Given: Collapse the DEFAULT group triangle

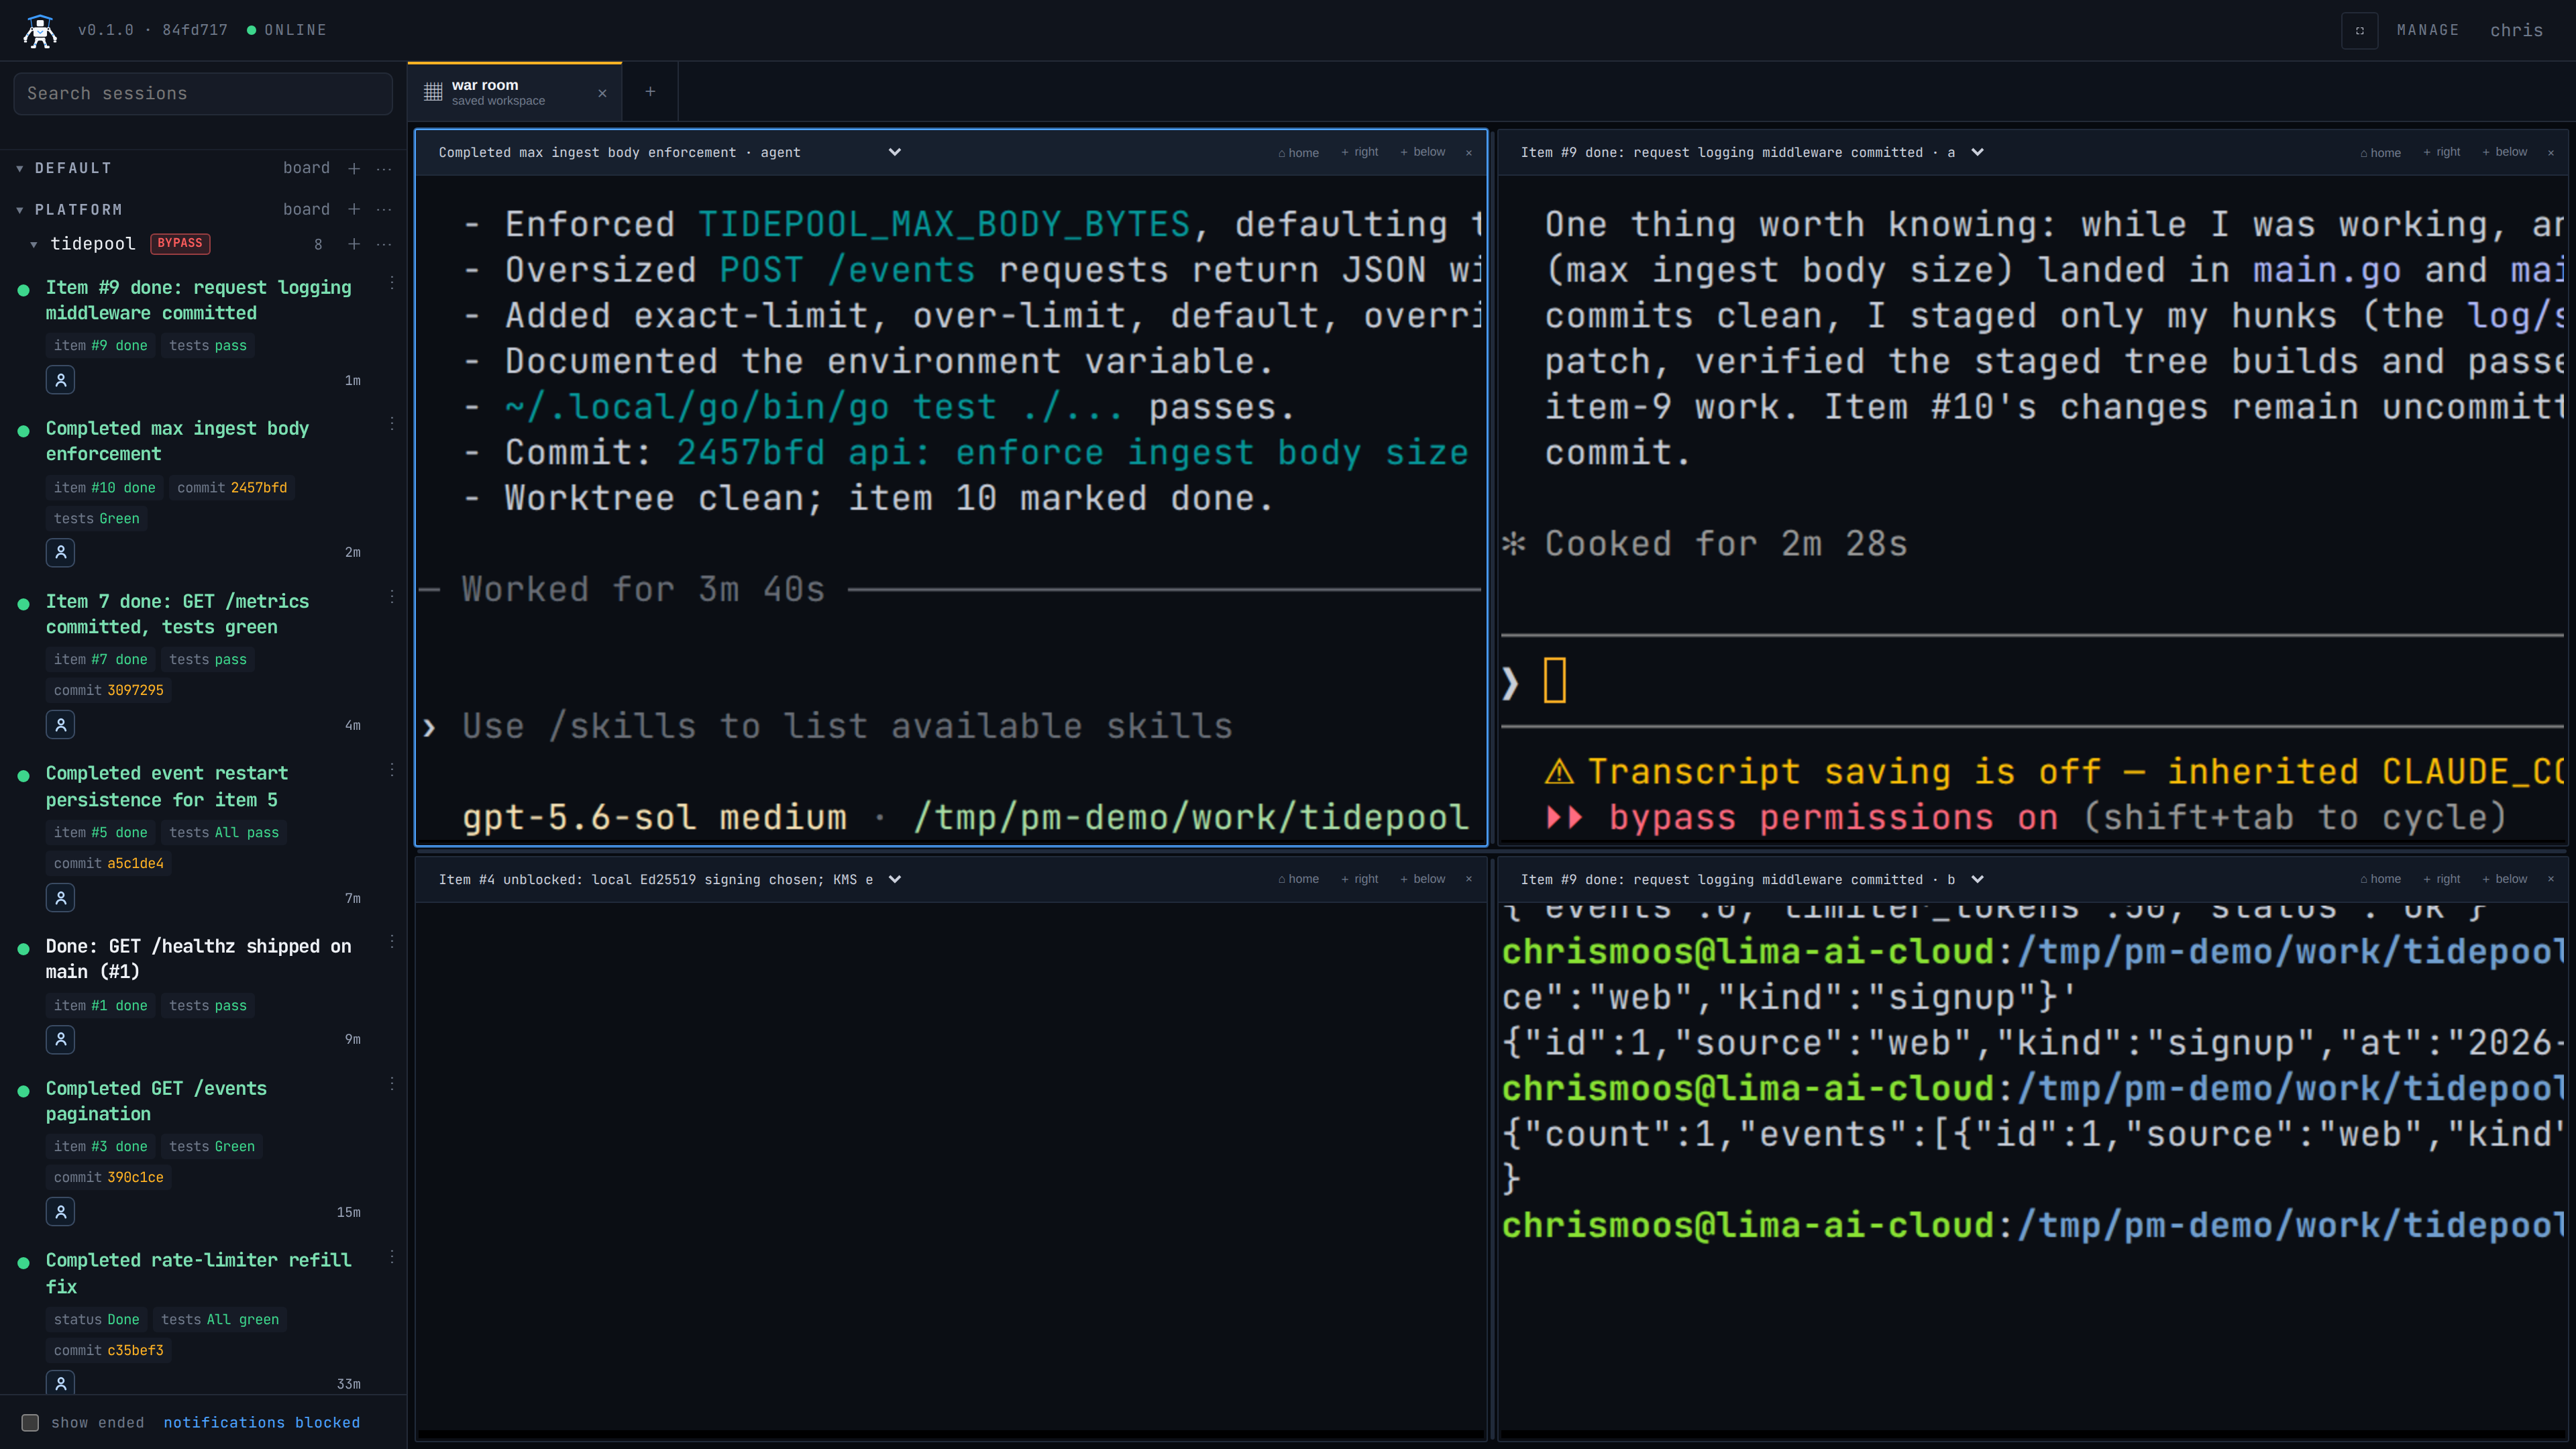Looking at the screenshot, I should pyautogui.click(x=20, y=168).
